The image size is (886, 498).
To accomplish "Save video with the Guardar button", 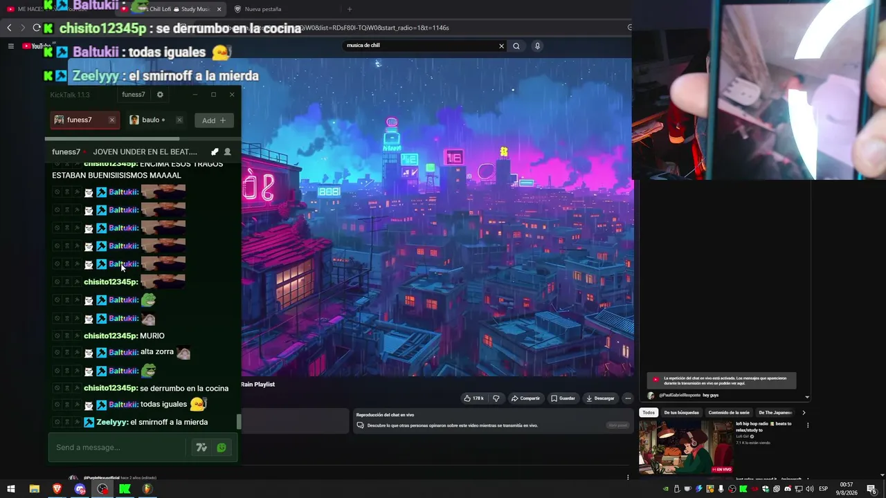I will pos(563,398).
